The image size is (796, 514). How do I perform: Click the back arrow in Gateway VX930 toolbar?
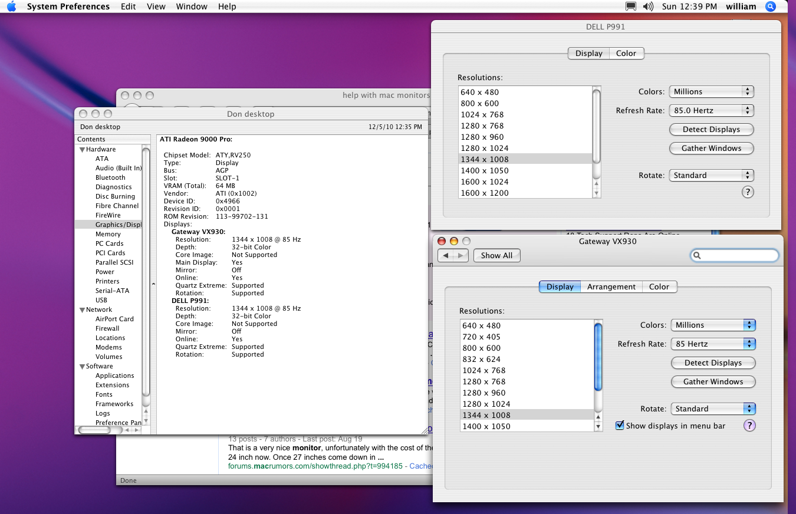[x=446, y=255]
